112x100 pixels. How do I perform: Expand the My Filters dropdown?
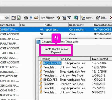click(48, 18)
